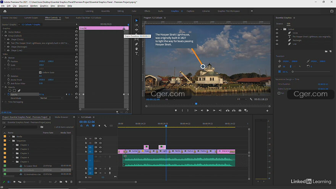The width and height of the screenshot is (336, 189).
Task: Select the Pen tool in tools panel
Action: (137, 44)
